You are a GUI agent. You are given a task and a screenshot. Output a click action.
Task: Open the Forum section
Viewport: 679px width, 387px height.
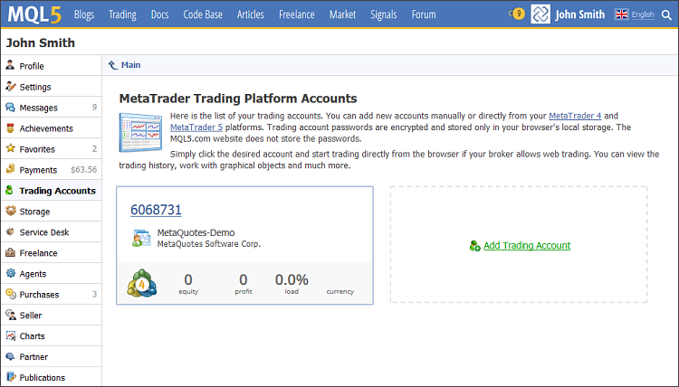[424, 14]
